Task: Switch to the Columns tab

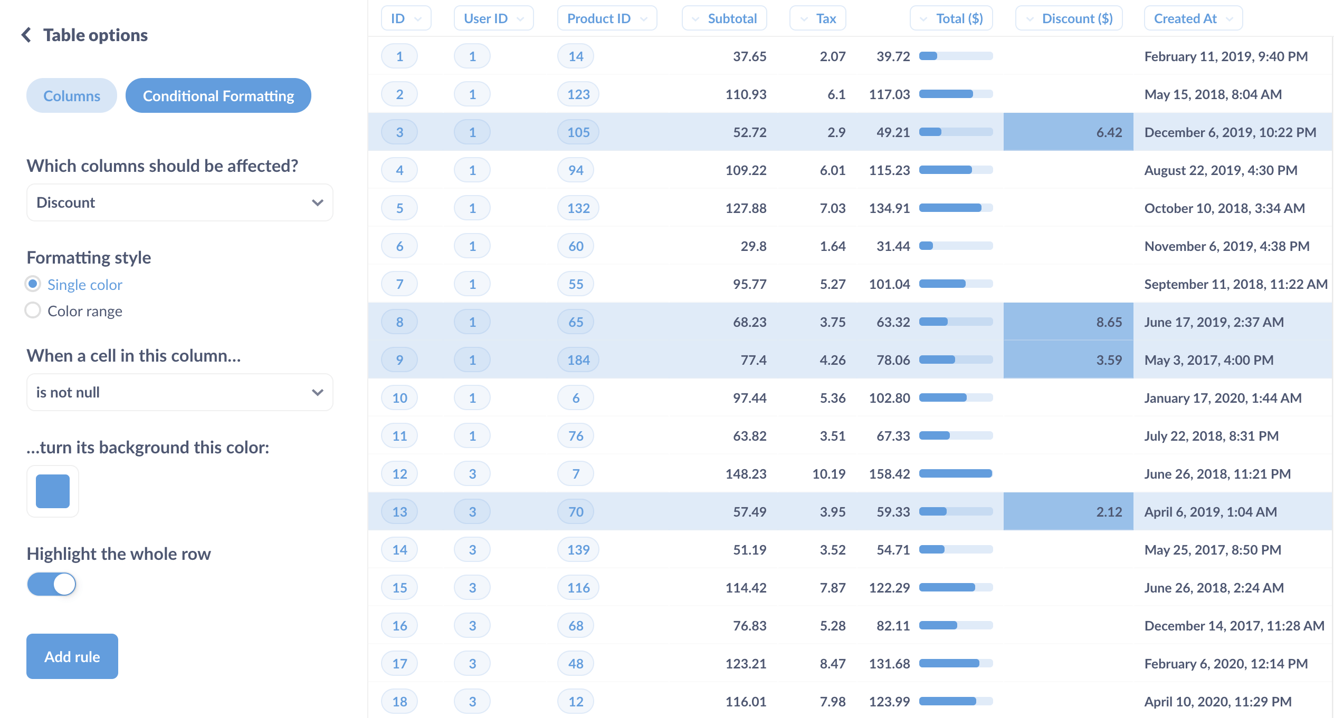Action: tap(72, 95)
